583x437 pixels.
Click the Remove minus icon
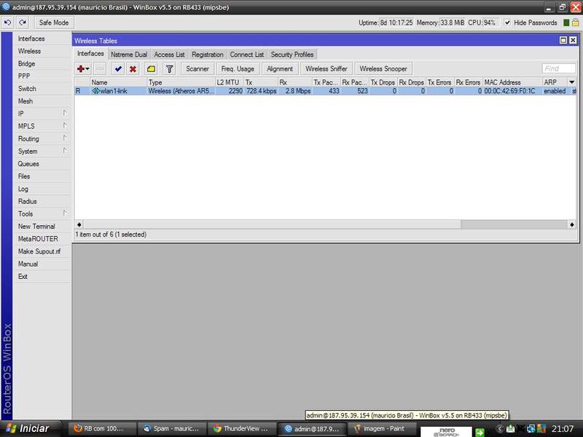coord(100,68)
